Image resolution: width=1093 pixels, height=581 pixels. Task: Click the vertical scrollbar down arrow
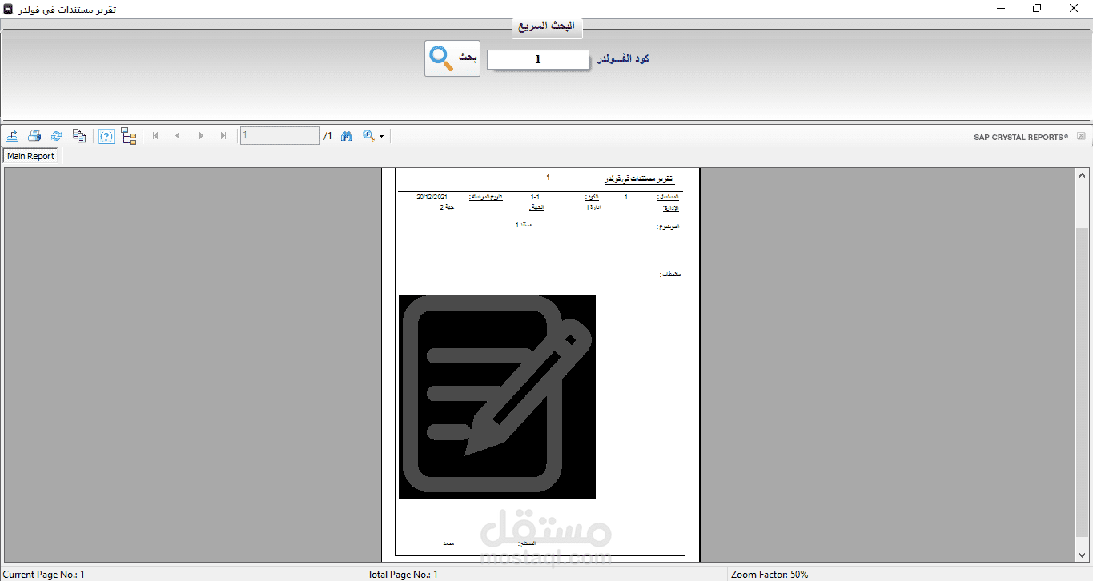click(x=1083, y=555)
